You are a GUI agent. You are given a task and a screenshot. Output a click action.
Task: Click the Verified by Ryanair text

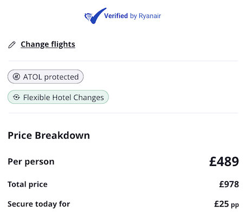pyautogui.click(x=132, y=16)
